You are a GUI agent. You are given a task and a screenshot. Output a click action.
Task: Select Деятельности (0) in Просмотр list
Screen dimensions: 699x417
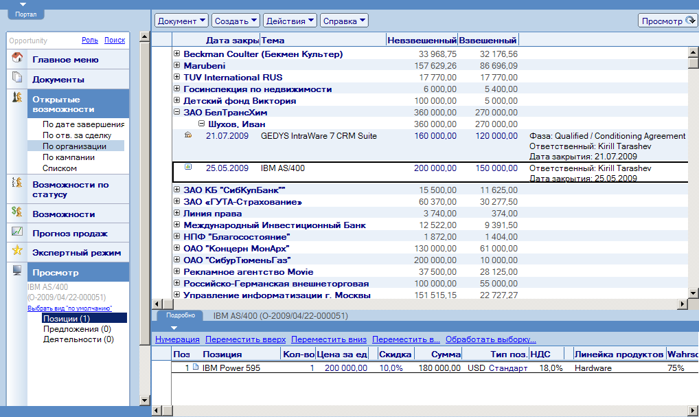pyautogui.click(x=78, y=339)
